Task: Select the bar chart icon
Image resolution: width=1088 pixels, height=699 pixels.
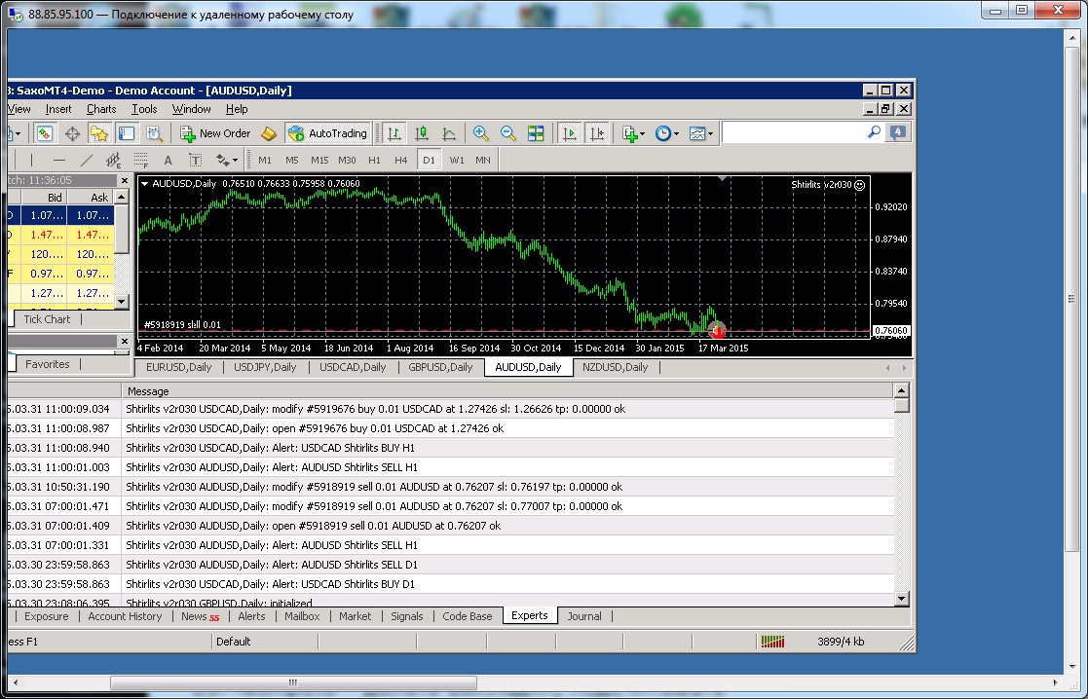Action: point(394,133)
